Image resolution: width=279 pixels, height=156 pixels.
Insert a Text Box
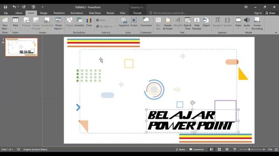point(158,23)
